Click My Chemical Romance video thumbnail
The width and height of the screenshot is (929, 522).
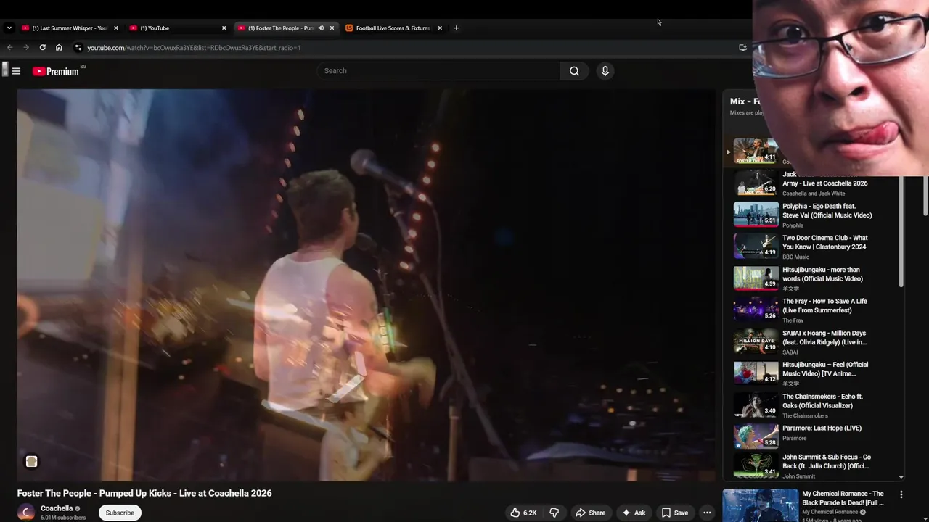pos(760,505)
